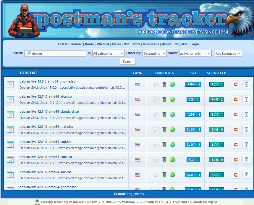Screen dimensions: 254x205
Task: Open debian-live-12.11.0-amd64-lxqt.iso torrent link
Action: pyautogui.click(x=45, y=142)
